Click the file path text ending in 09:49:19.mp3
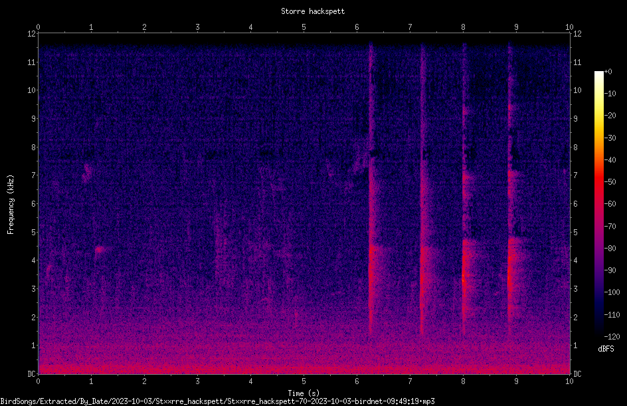 (218, 401)
